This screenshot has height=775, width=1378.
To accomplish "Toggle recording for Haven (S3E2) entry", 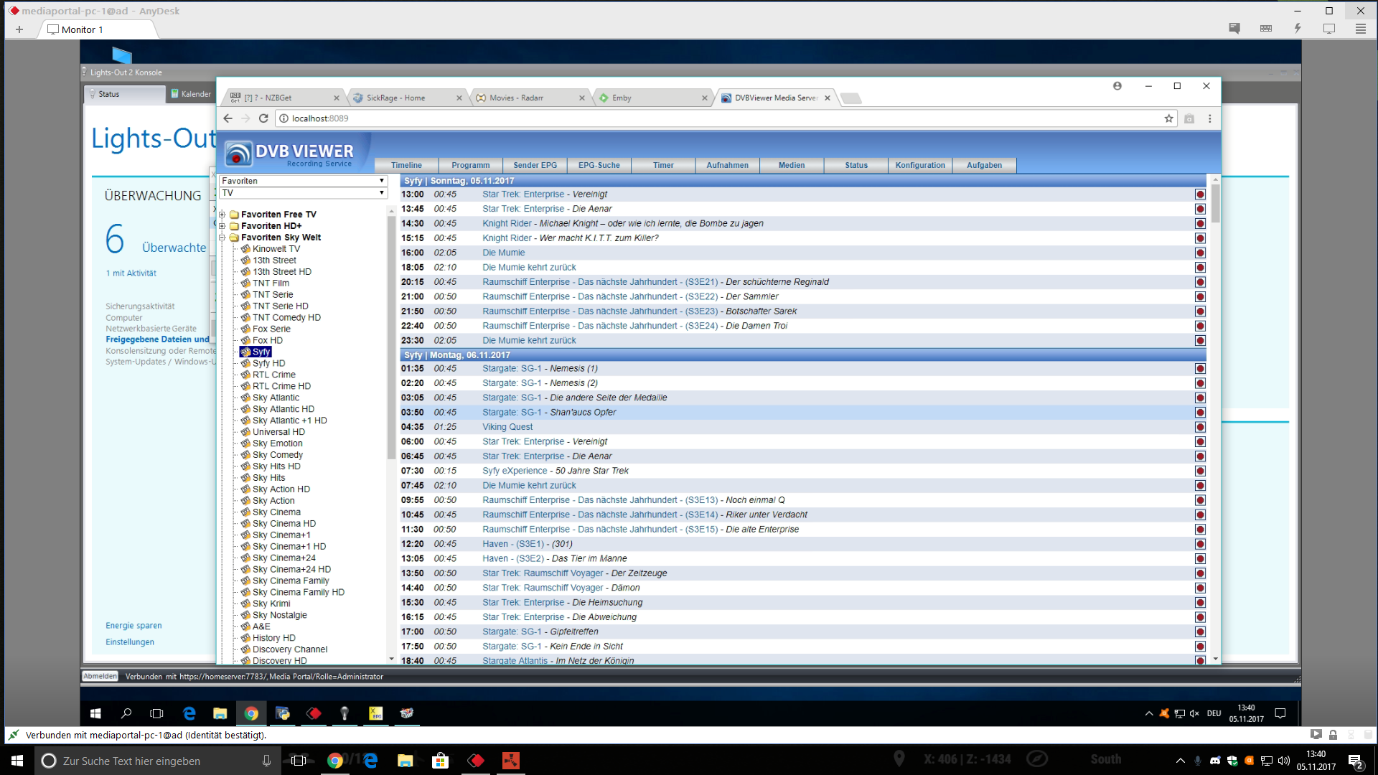I will [x=1199, y=558].
